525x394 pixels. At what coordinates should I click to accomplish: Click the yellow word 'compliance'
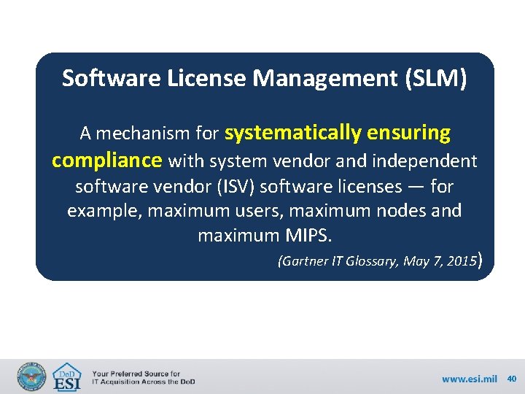pyautogui.click(x=107, y=161)
